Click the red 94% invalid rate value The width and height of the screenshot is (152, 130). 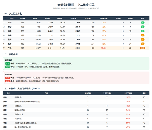(128, 110)
